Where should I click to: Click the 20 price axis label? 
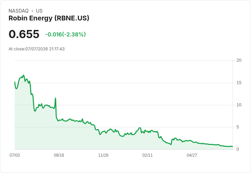click(x=239, y=60)
